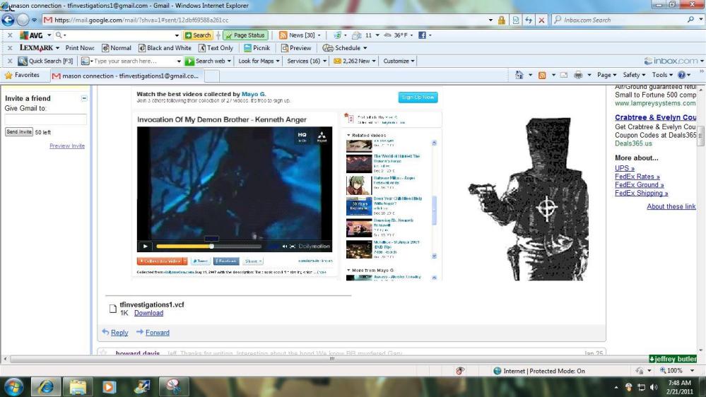Click the Forward link

click(158, 333)
